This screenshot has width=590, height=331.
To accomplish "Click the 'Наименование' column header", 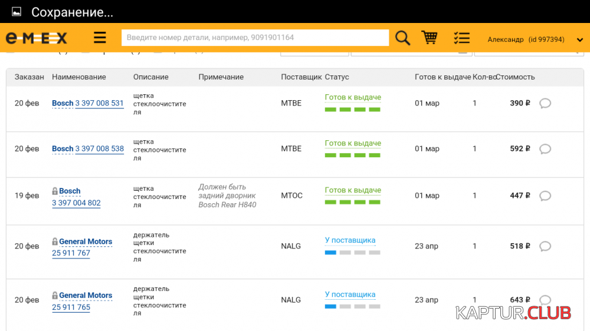I will pyautogui.click(x=78, y=77).
